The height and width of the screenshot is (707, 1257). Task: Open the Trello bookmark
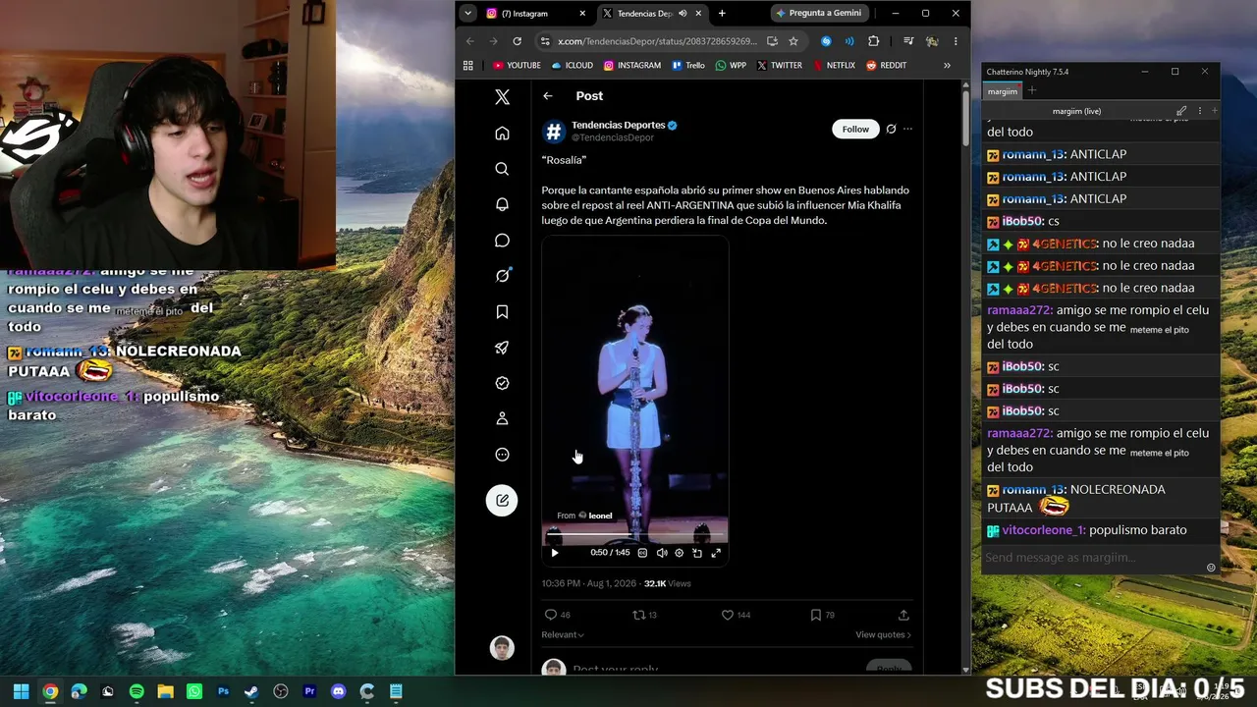click(x=688, y=66)
